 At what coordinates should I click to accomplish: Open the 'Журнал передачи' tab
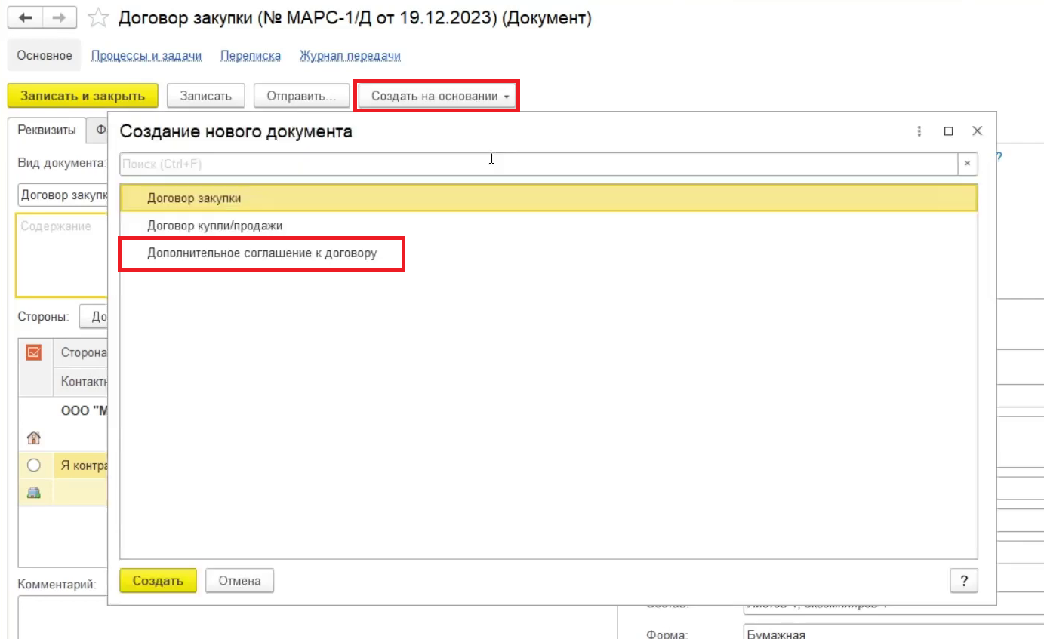(350, 56)
